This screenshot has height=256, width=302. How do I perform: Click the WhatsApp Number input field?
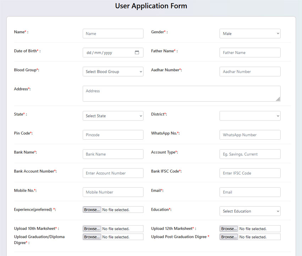(249, 135)
